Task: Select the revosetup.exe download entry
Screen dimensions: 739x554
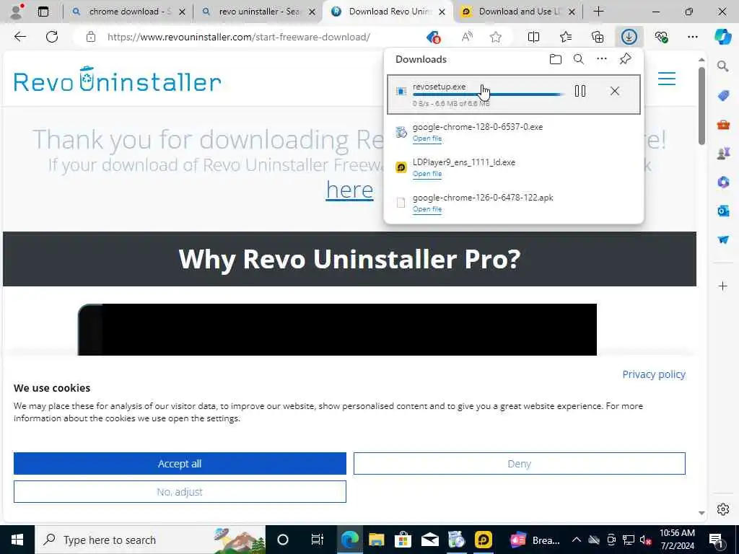Action: tap(514, 94)
